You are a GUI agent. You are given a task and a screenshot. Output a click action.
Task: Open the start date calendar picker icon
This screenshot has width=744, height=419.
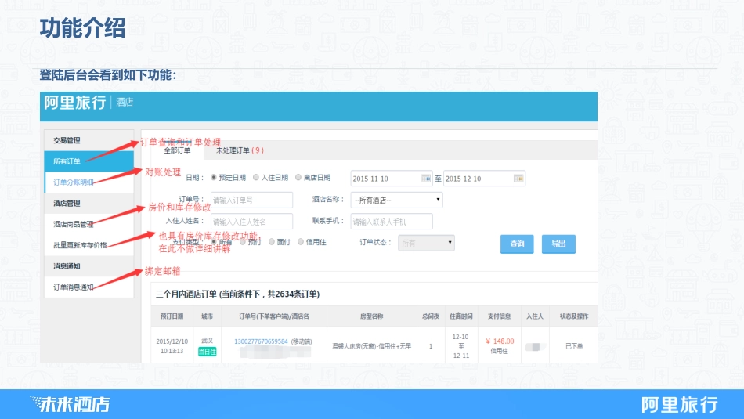pyautogui.click(x=426, y=179)
